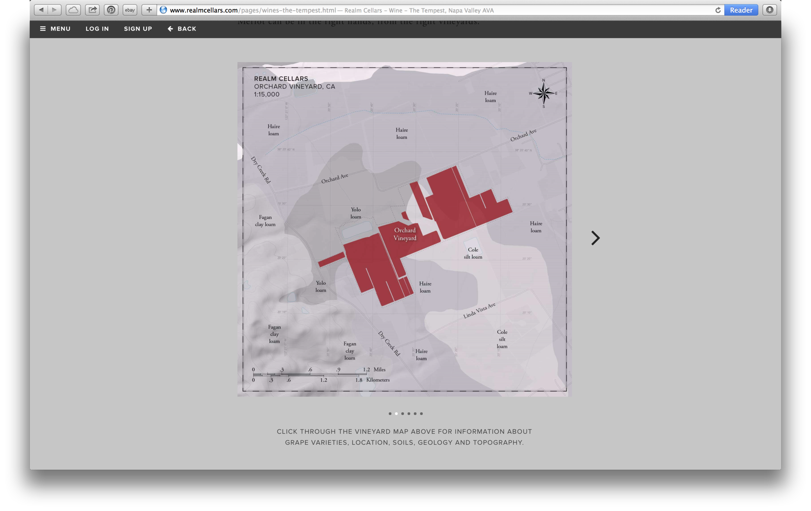
Task: Click the ebay toolbar button
Action: point(130,10)
